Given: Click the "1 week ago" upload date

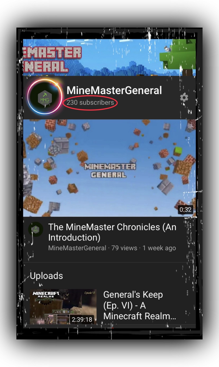Looking at the screenshot, I should click(x=159, y=248).
